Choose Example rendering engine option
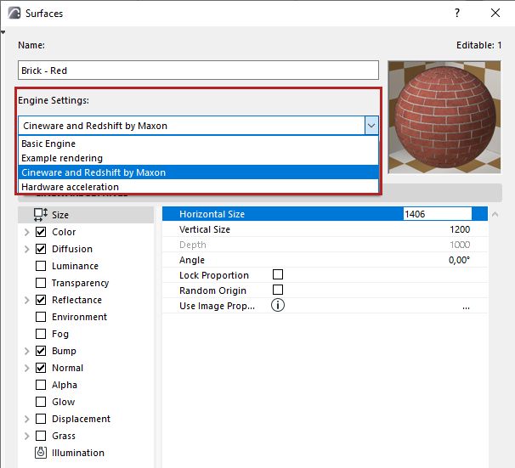This screenshot has width=515, height=468. 198,158
